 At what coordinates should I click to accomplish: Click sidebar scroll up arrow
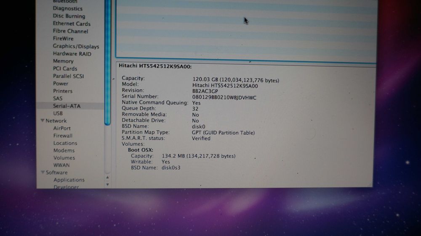(x=107, y=177)
